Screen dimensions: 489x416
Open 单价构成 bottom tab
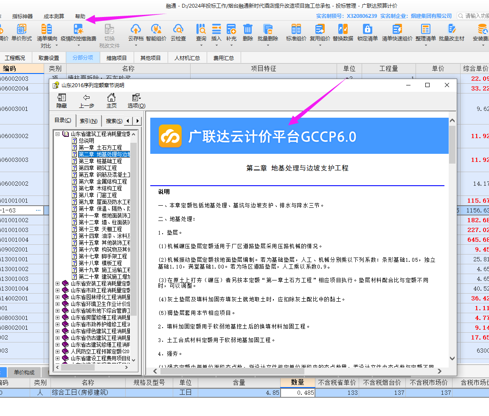pyautogui.click(x=24, y=372)
